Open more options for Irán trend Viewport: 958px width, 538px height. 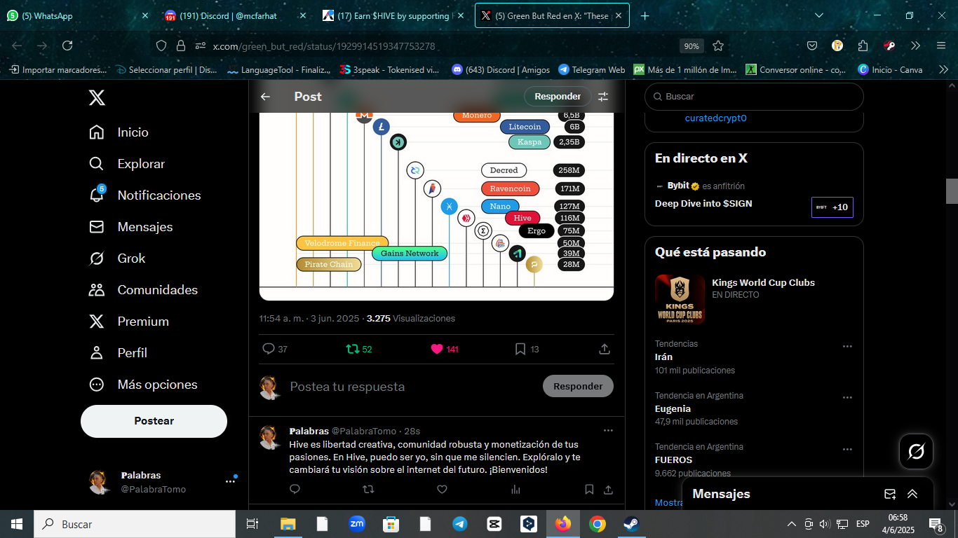pos(847,347)
